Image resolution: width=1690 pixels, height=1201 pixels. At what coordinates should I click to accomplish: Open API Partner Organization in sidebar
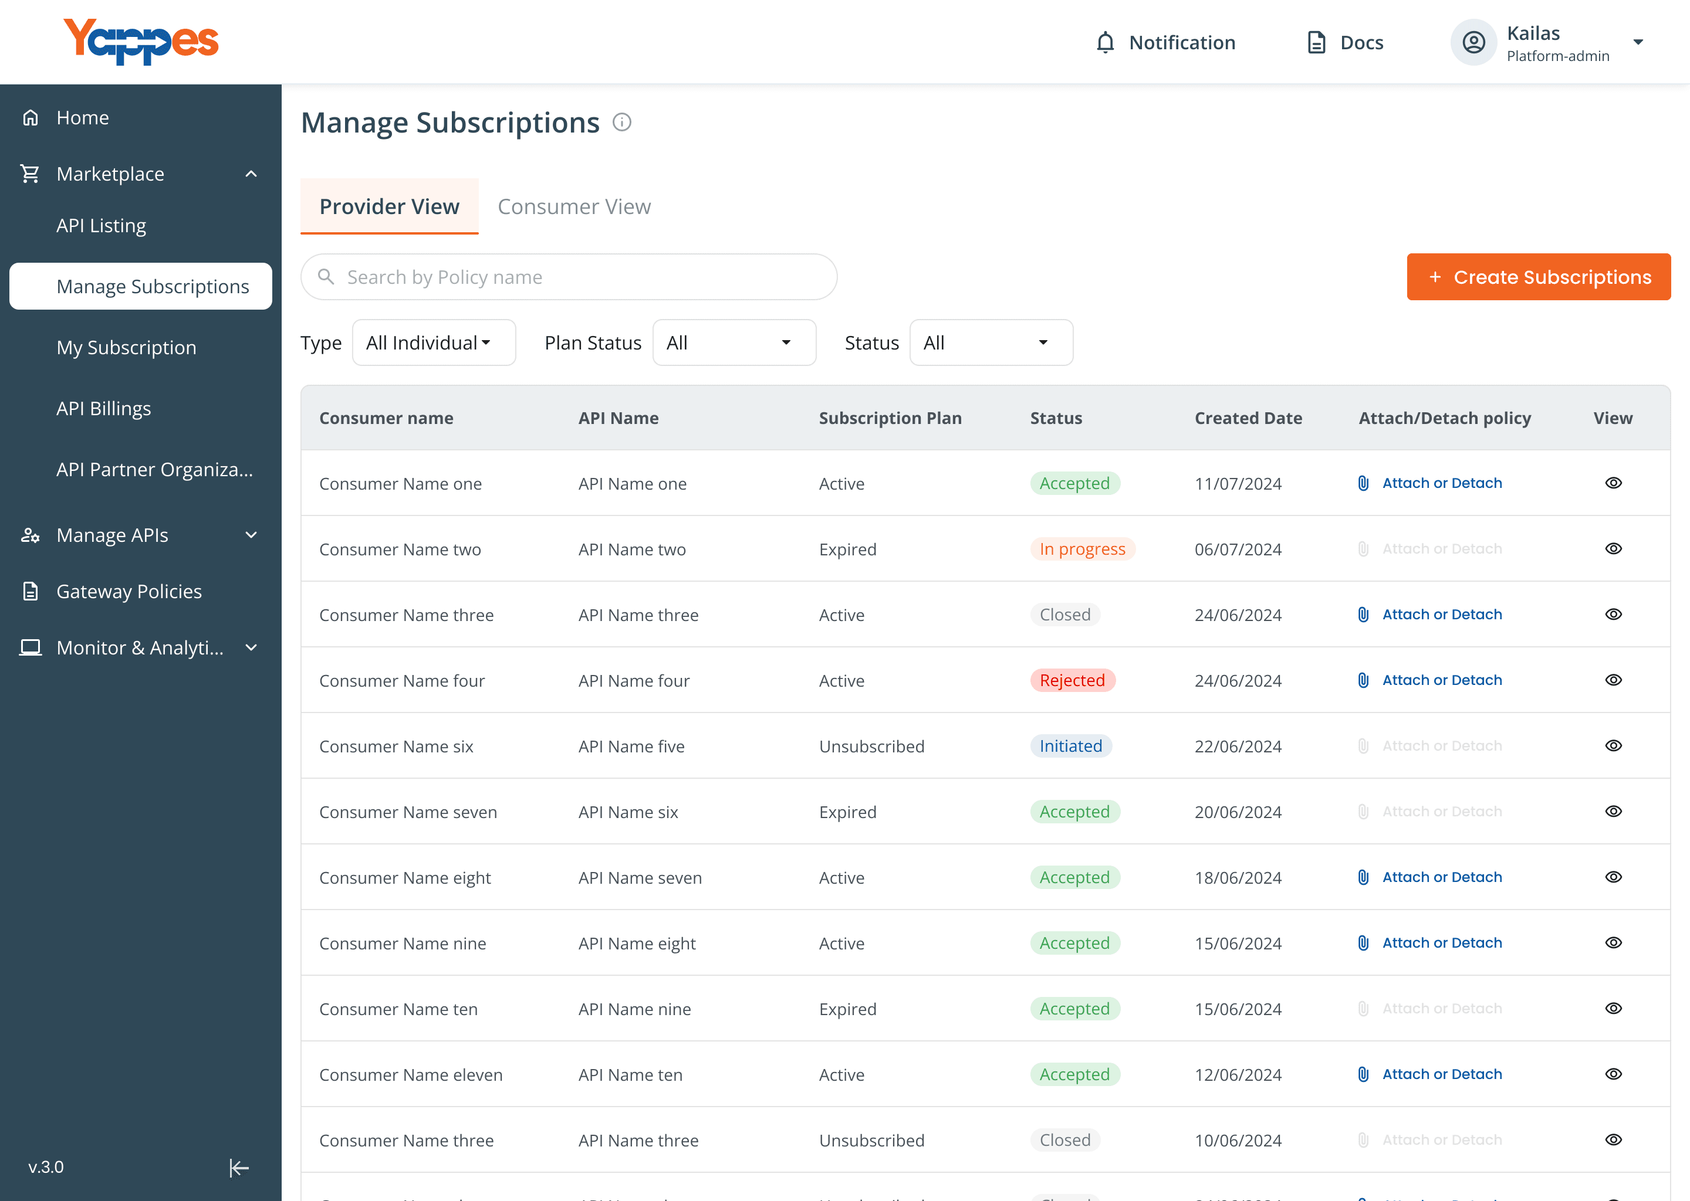(155, 470)
